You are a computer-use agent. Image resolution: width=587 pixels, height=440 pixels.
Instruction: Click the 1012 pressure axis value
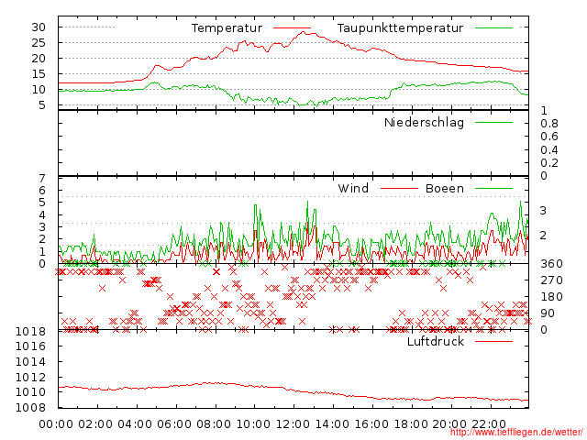tap(30, 377)
